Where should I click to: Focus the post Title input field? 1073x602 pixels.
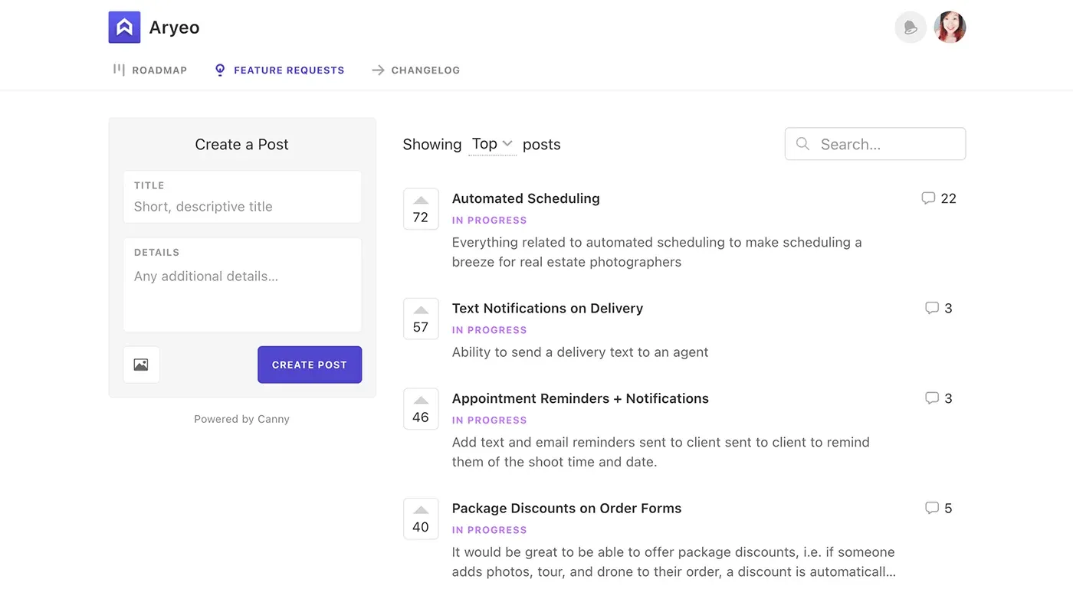click(242, 206)
